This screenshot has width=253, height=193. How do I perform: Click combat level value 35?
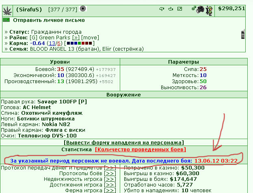(61, 69)
